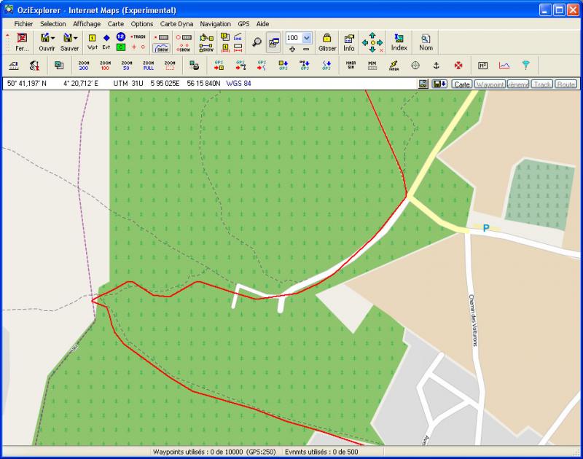
Task: Click the Sauver save icon
Action: tap(67, 38)
